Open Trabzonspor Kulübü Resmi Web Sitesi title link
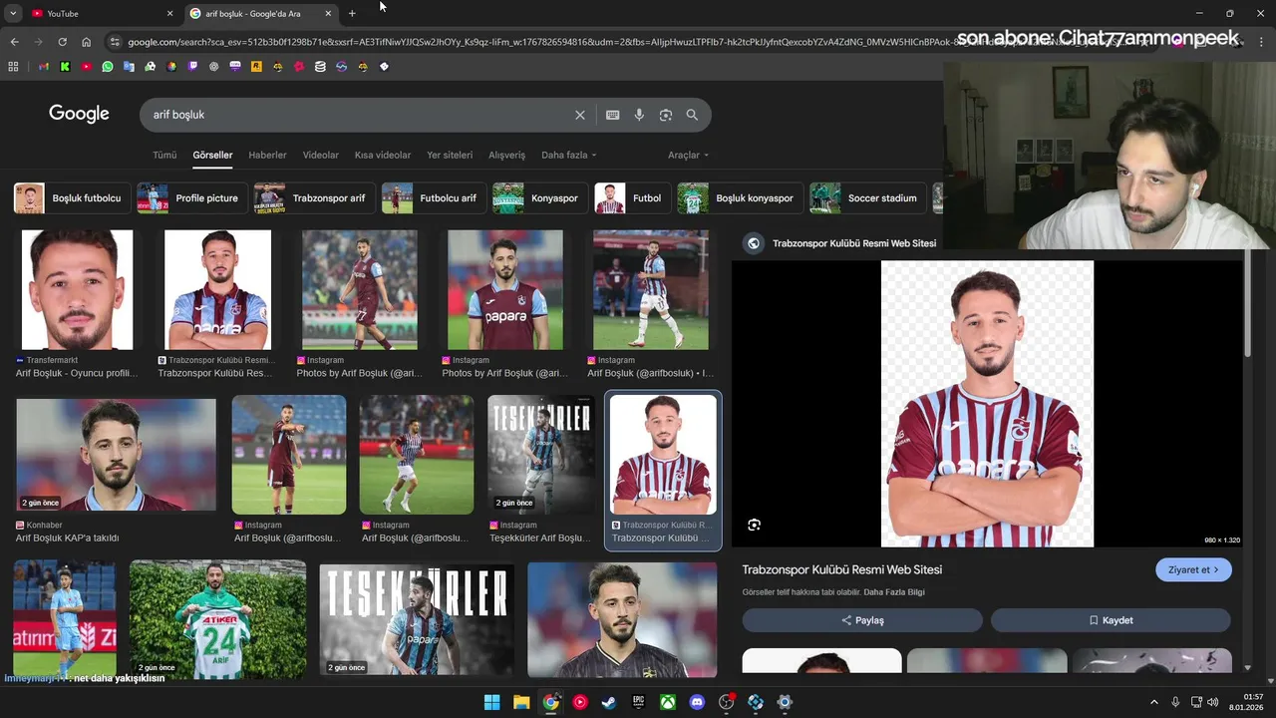 [x=842, y=570]
